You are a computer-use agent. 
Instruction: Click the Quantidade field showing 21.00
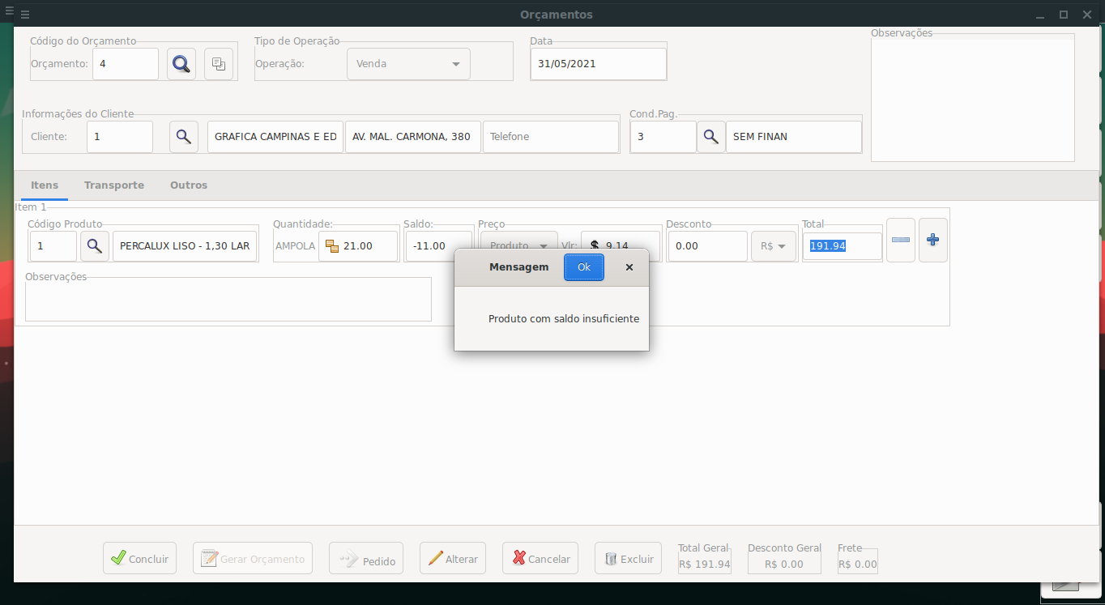[x=358, y=246]
